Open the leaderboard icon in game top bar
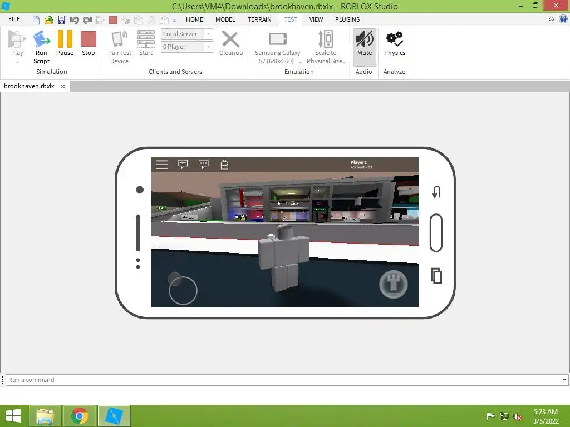The image size is (570, 427). pyautogui.click(x=183, y=165)
